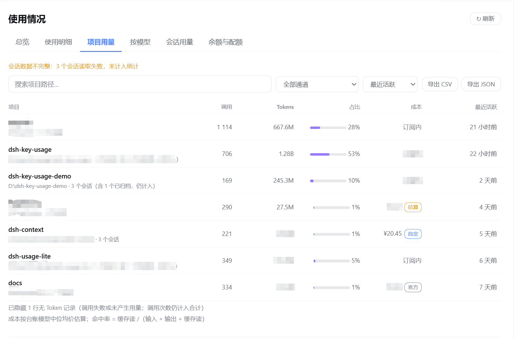Click the 调用 column header
The image size is (514, 340).
(226, 107)
